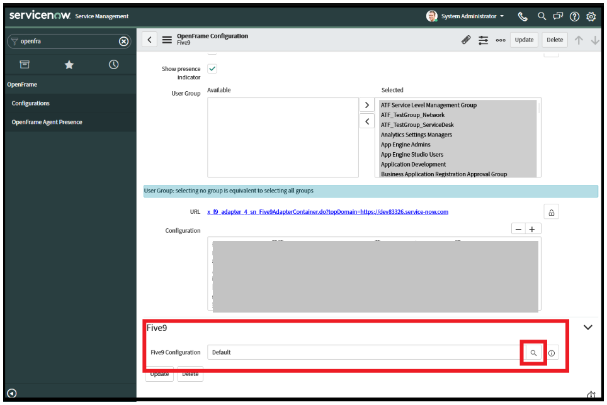Select App Engine Admins entry
Viewport: 607px width, 405px height.
tap(406, 145)
